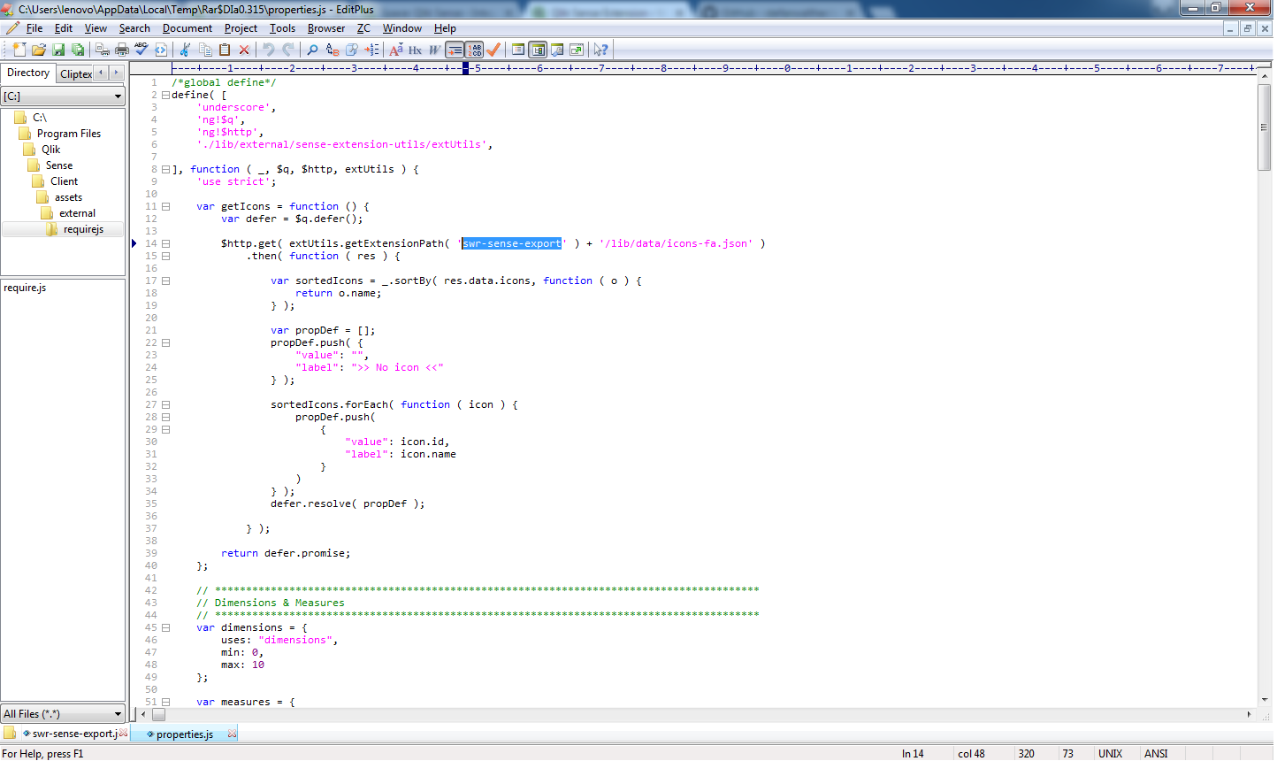Select the Program Files folder

68,134
